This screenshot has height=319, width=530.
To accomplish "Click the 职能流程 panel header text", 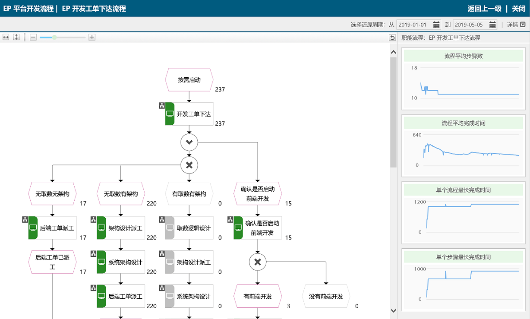I will (x=441, y=38).
